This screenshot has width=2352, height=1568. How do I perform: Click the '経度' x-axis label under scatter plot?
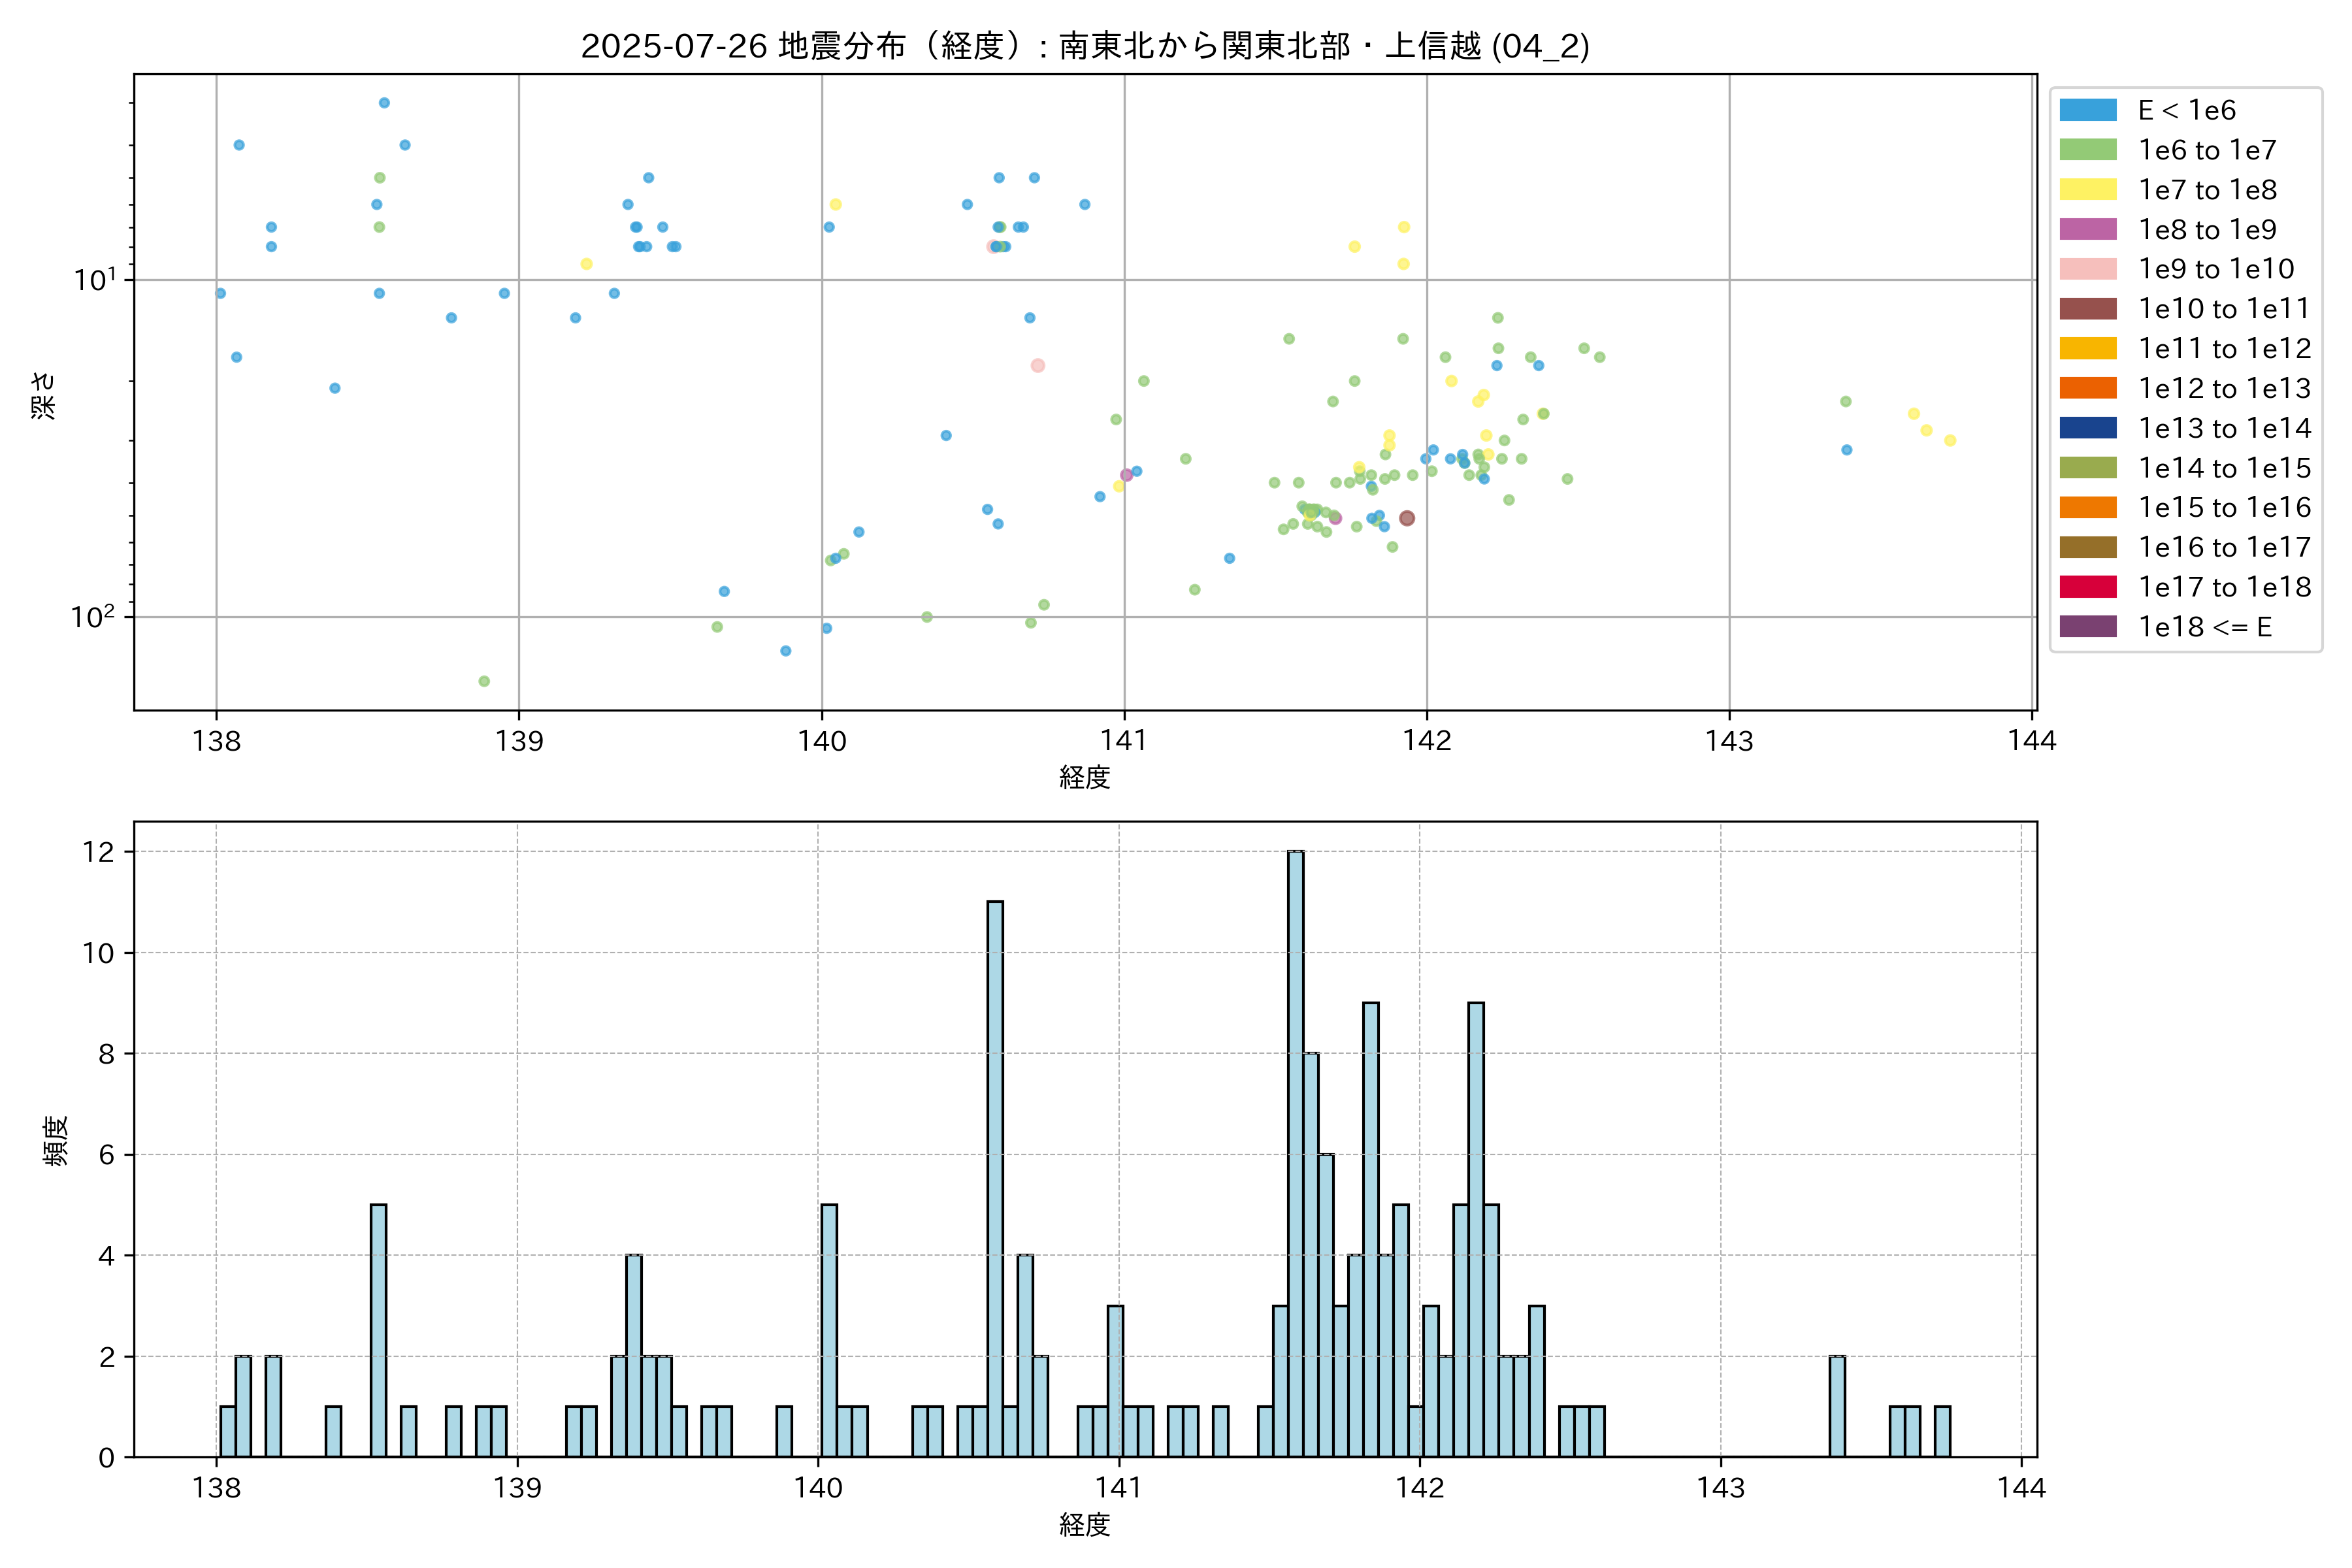tap(1085, 777)
